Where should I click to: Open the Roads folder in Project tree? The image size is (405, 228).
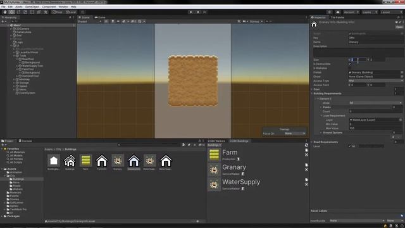click(16, 186)
